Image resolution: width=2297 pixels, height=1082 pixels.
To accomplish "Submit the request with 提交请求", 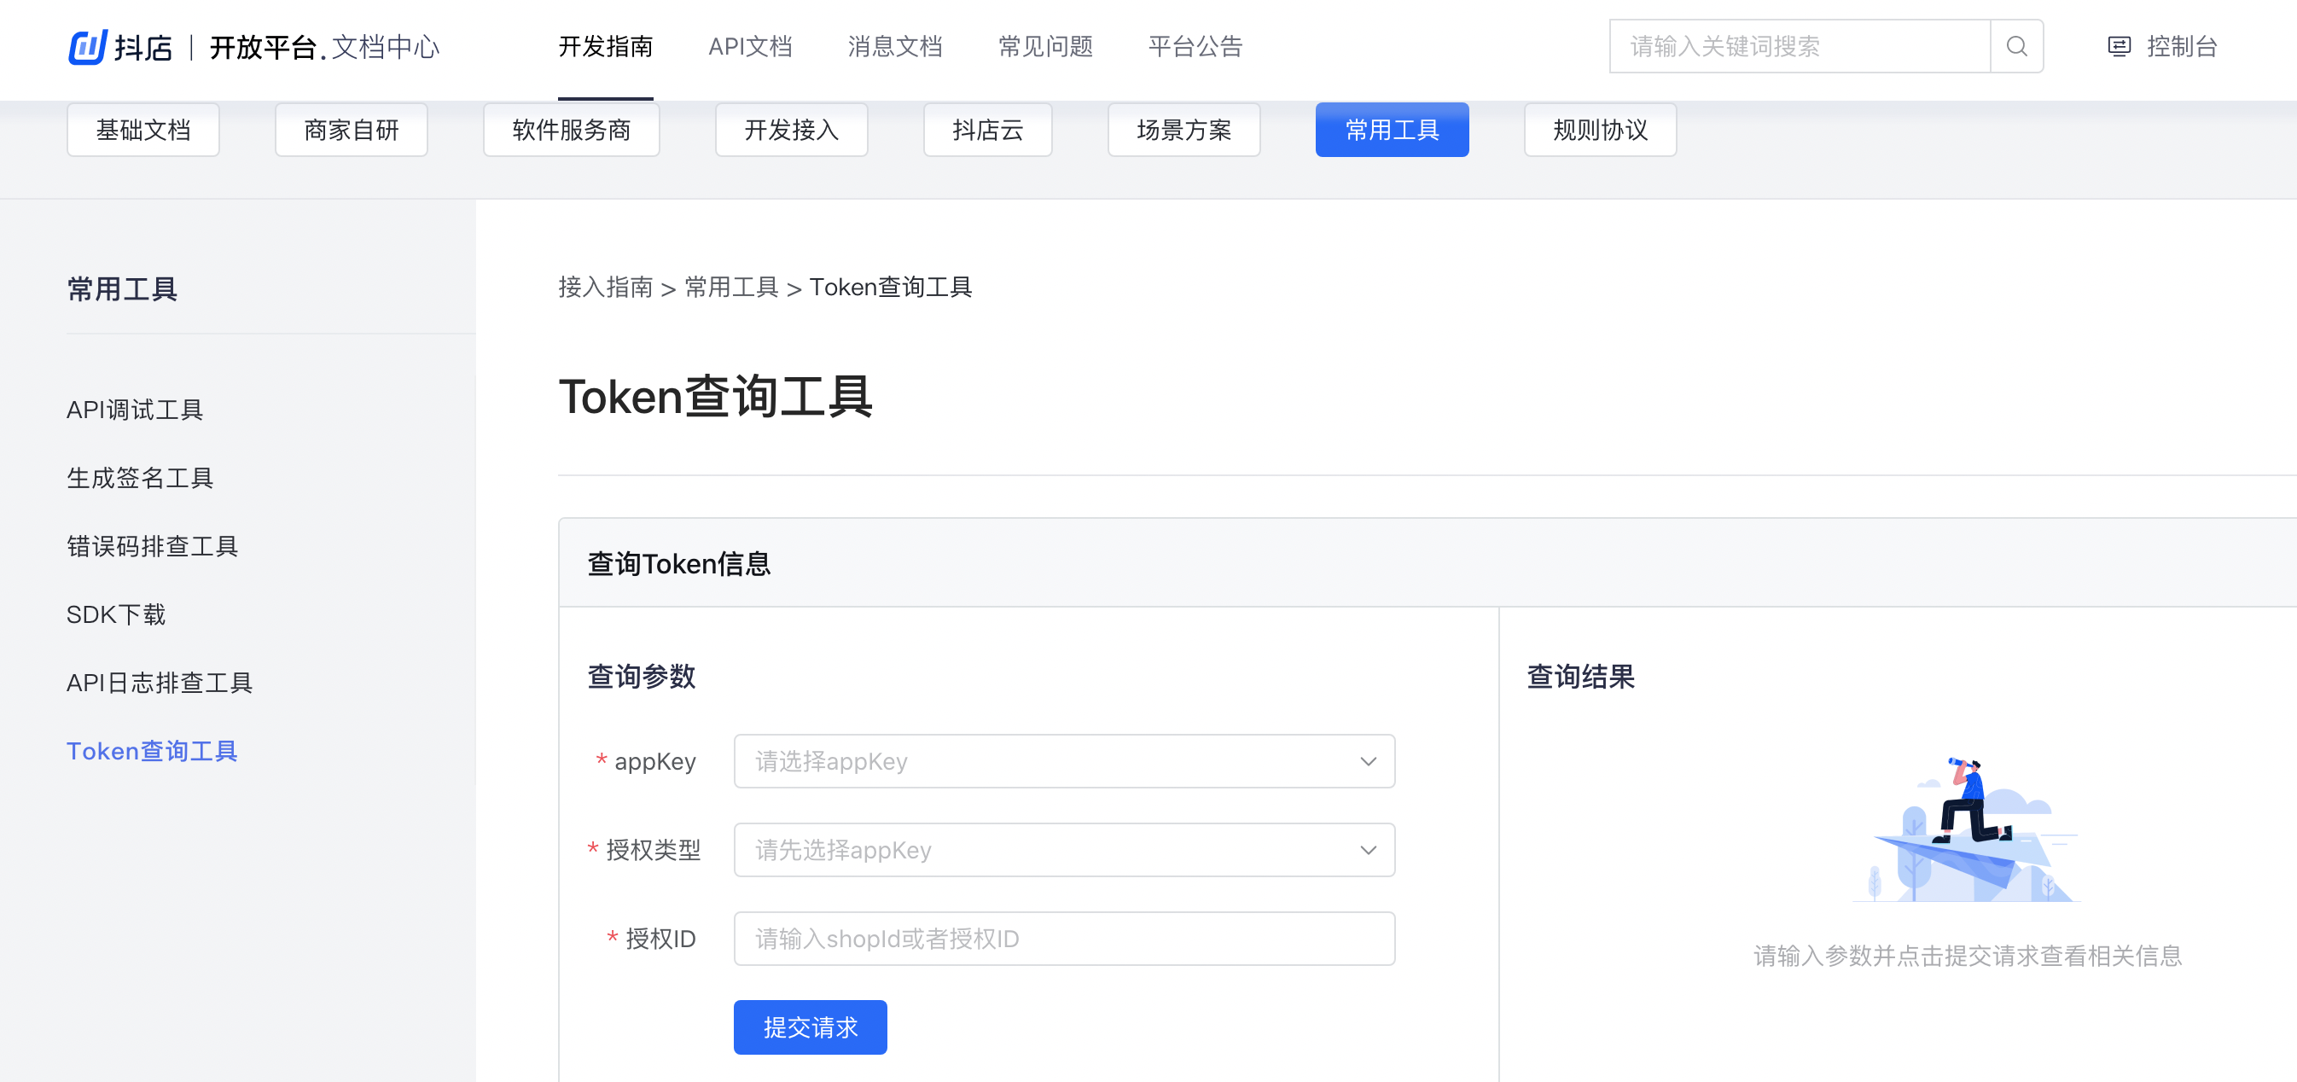I will click(810, 1027).
